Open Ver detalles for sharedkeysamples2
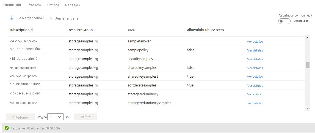The image size is (315, 133). pos(255,77)
